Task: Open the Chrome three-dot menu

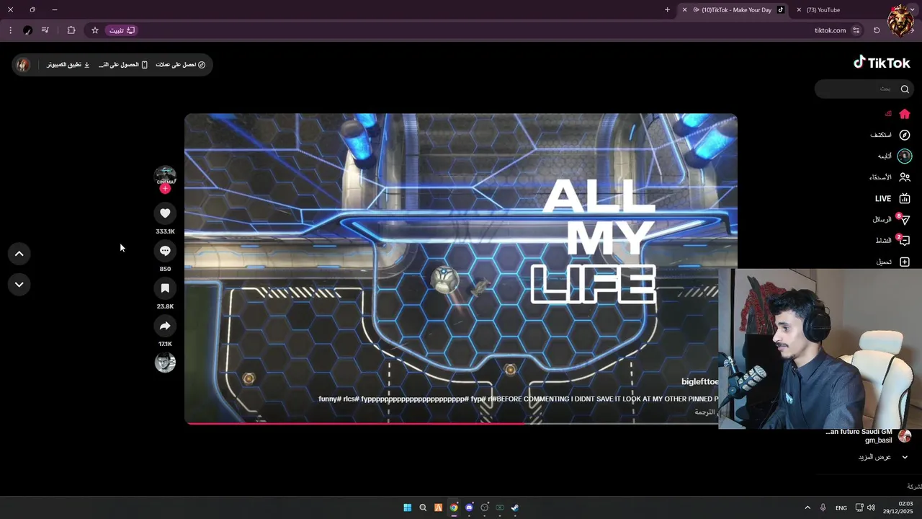Action: 10,30
